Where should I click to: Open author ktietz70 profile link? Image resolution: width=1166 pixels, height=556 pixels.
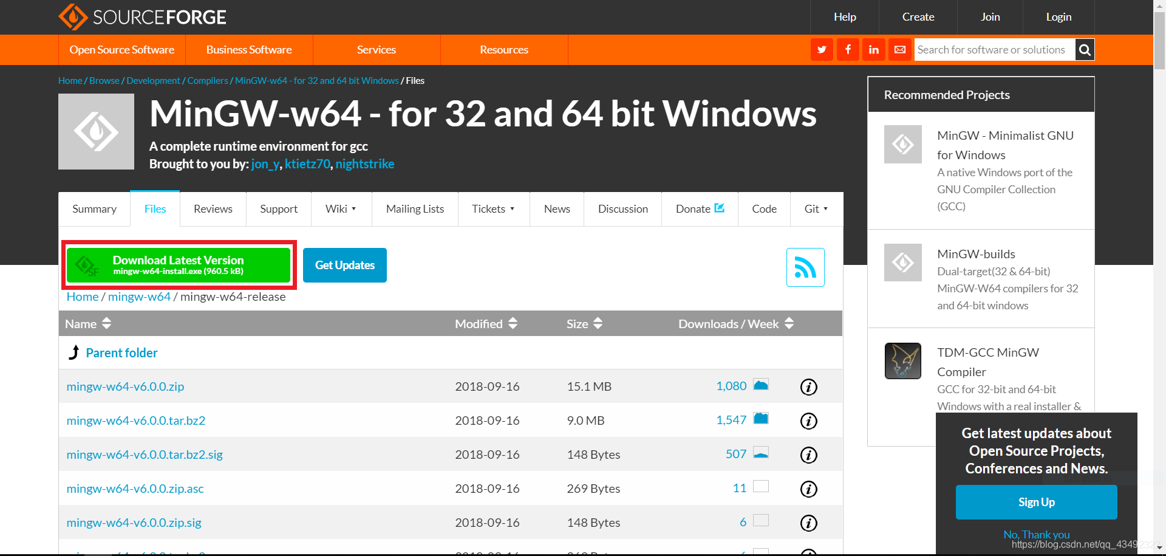(307, 164)
